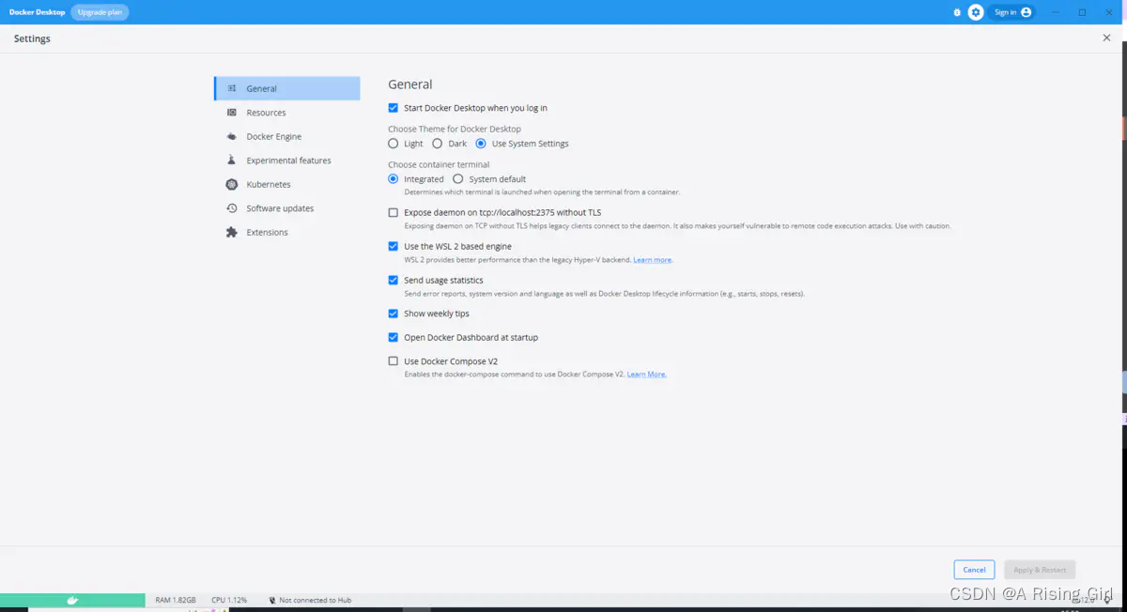Click the Cancel button

[974, 570]
